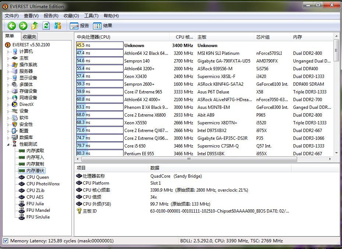Click the 报告 toolbar button
Image resolution: width=342 pixels, height=249 pixels.
pyautogui.click(x=79, y=26)
